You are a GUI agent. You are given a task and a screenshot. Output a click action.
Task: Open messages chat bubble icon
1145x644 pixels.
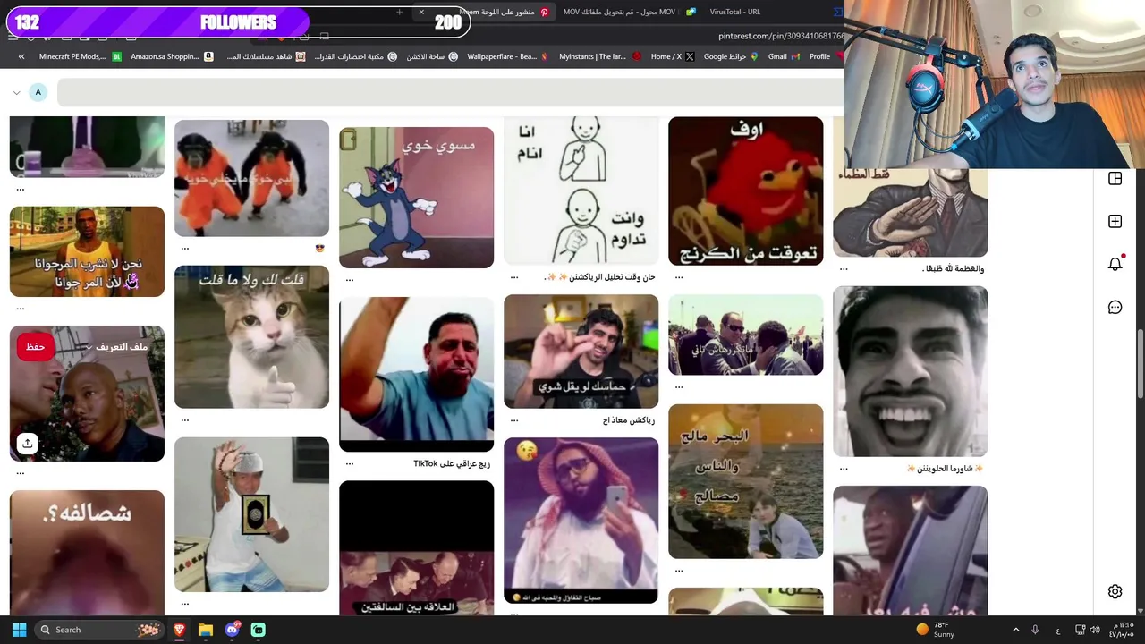coord(1115,307)
